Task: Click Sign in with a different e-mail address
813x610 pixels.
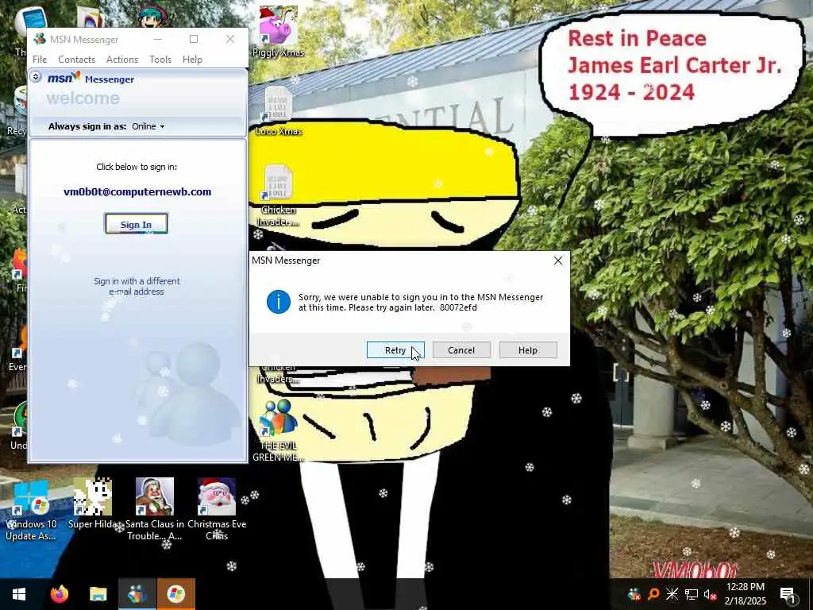Action: click(x=137, y=286)
